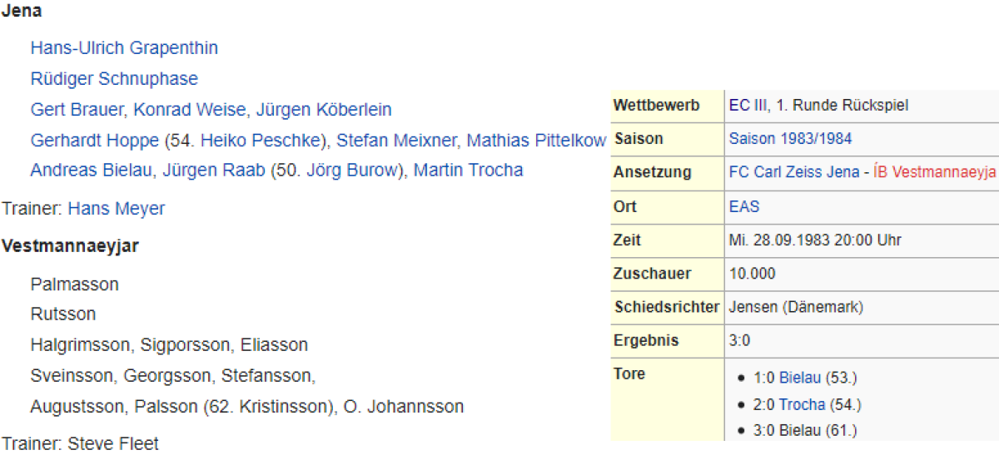Image resolution: width=999 pixels, height=455 pixels.
Task: Follow the Konrad Weise link
Action: 190,110
